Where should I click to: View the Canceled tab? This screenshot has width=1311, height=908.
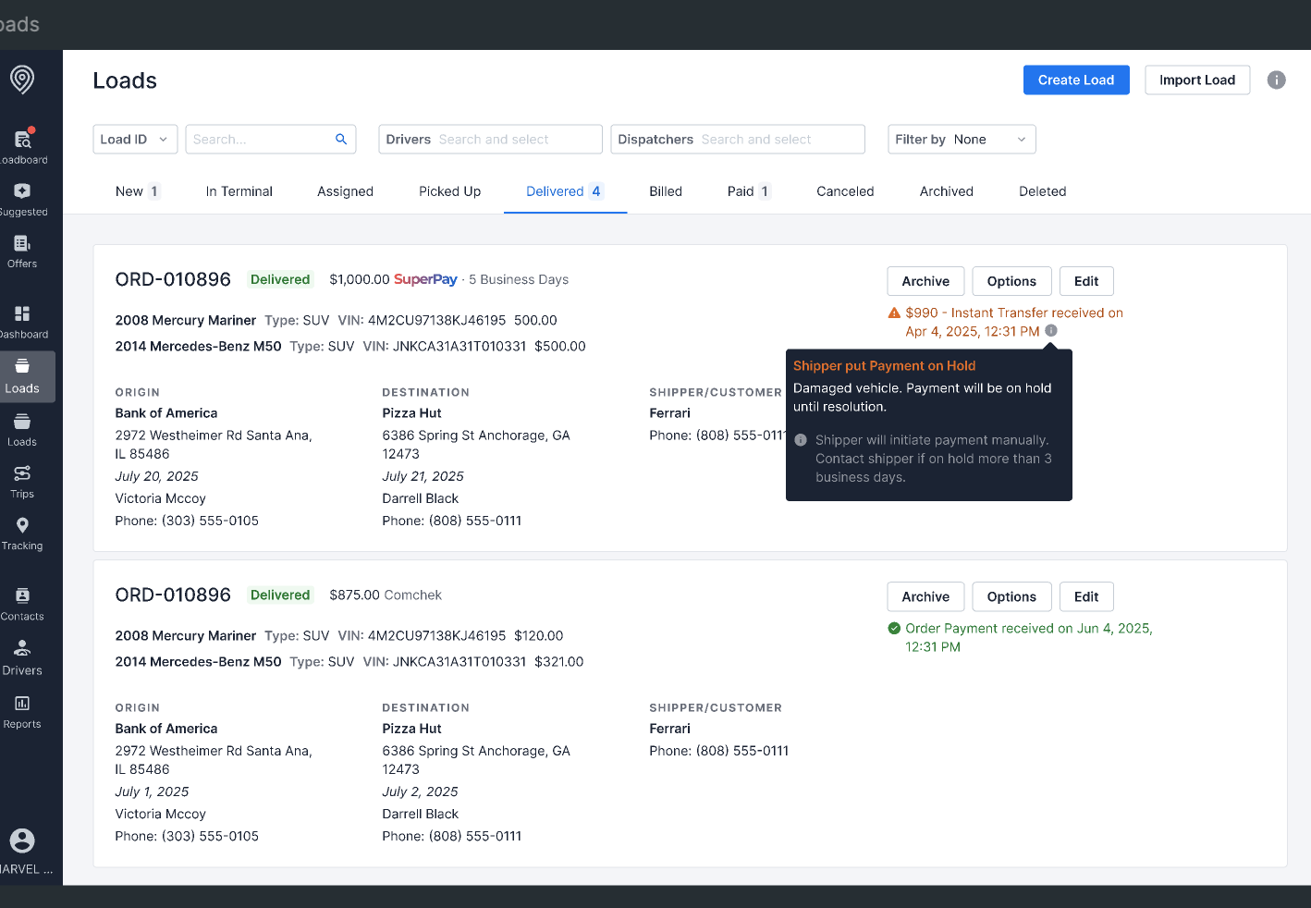[845, 191]
